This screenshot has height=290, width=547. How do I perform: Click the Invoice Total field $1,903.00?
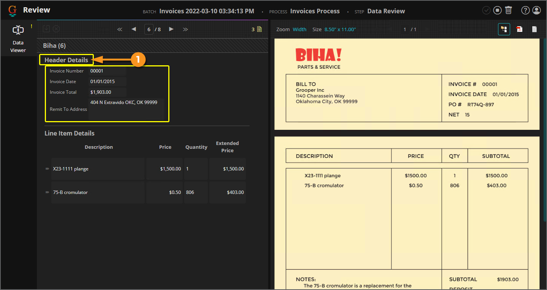107,92
